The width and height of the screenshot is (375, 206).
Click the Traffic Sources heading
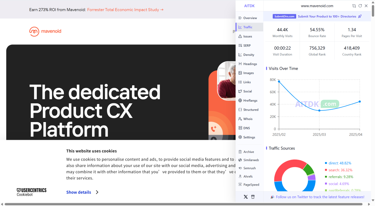282,148
